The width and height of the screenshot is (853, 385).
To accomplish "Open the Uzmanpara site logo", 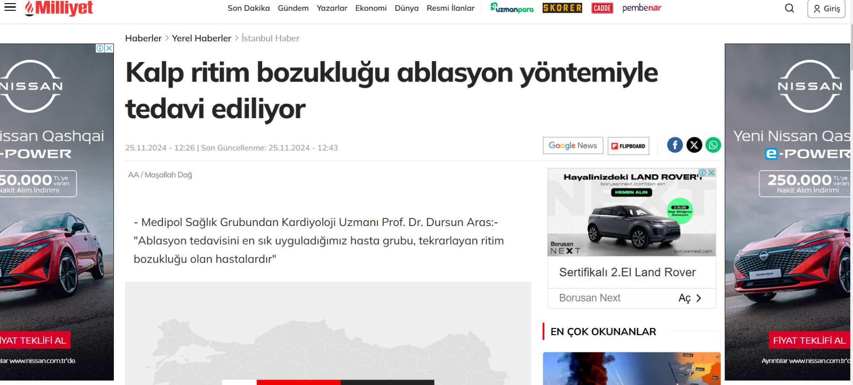I will [512, 8].
